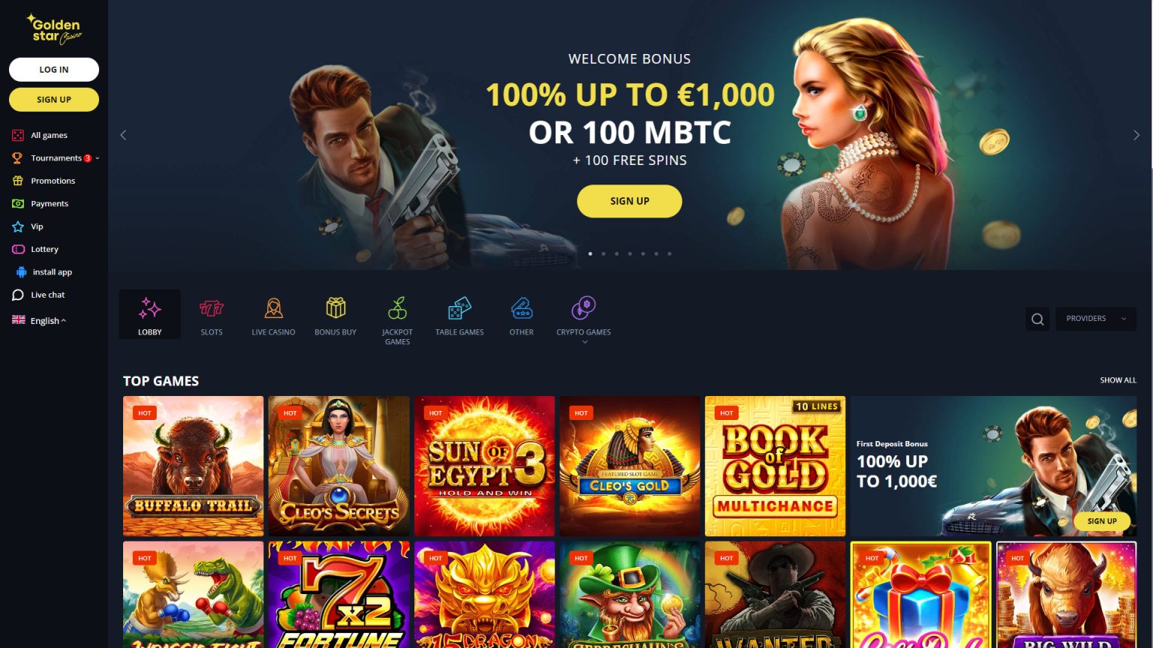This screenshot has height=648, width=1153.
Task: Open the Buffalo Trail game thumbnail
Action: click(193, 466)
